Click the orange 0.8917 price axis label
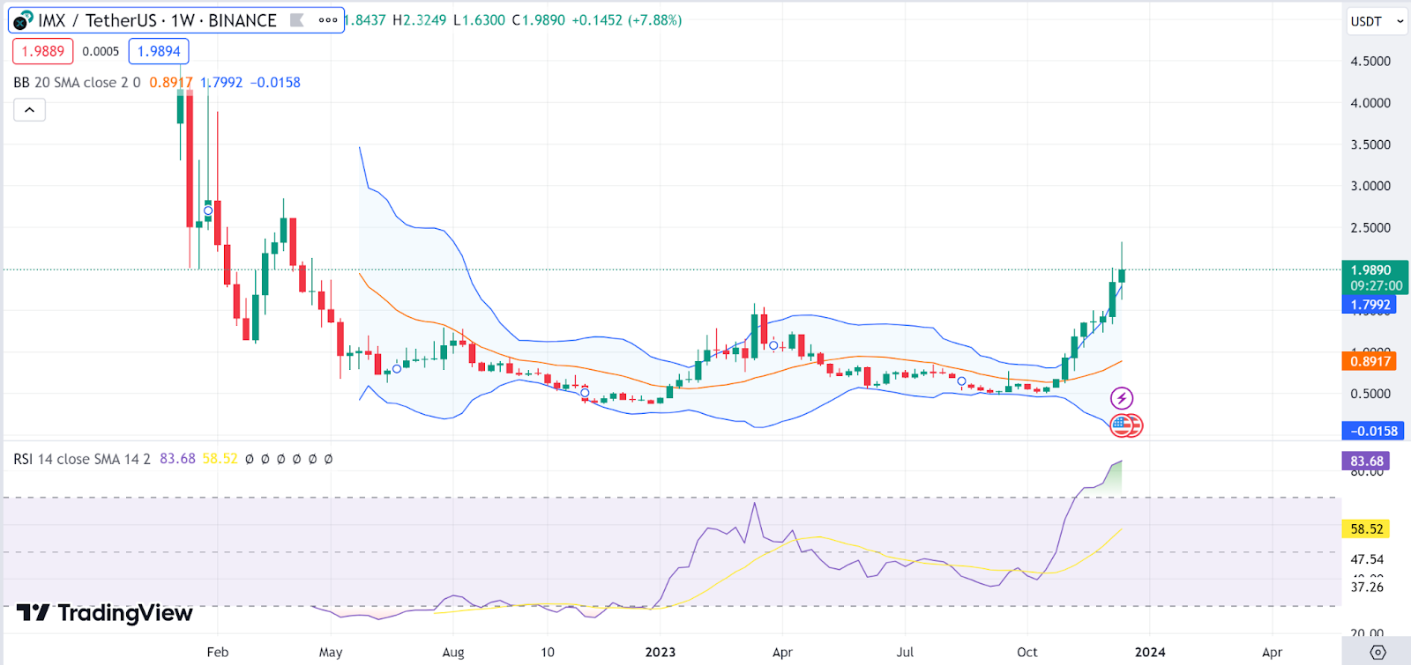The image size is (1411, 665). coord(1369,361)
